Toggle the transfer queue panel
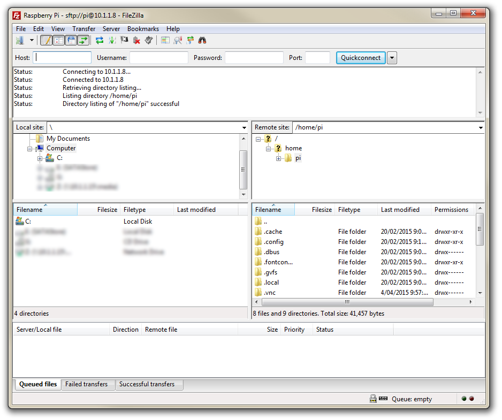 84,40
